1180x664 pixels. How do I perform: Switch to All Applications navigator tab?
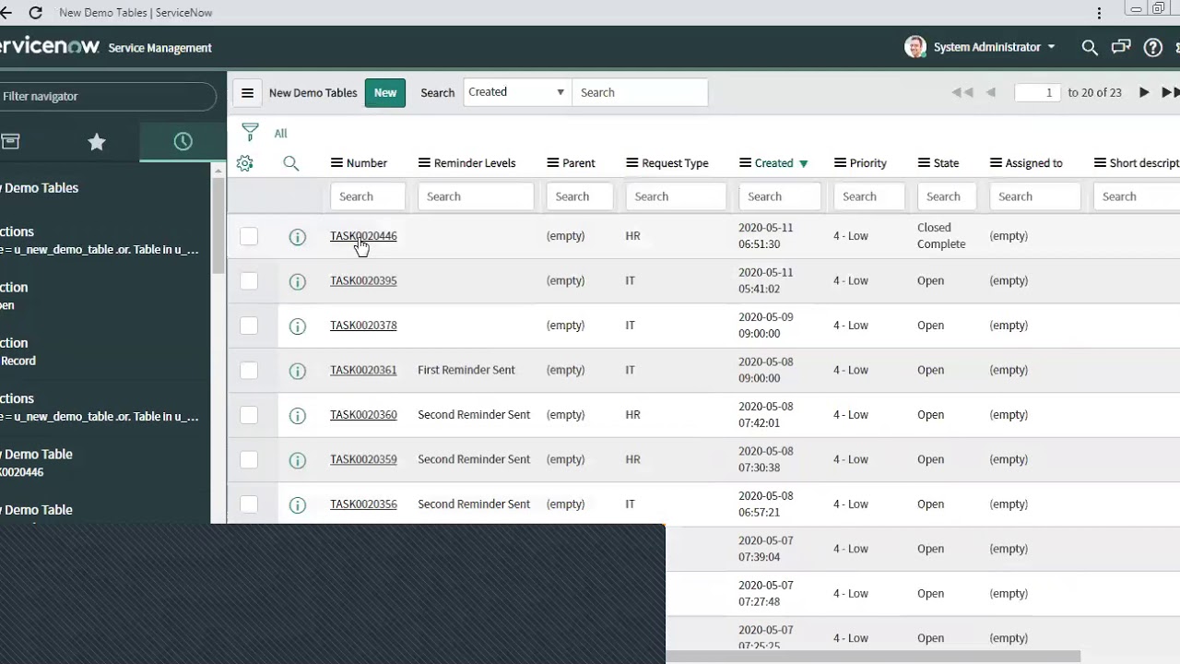(10, 141)
